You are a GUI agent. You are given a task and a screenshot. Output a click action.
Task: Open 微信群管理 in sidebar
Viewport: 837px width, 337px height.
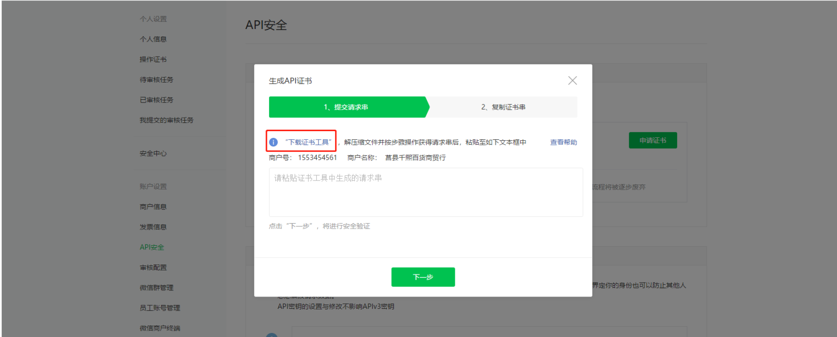tap(157, 288)
